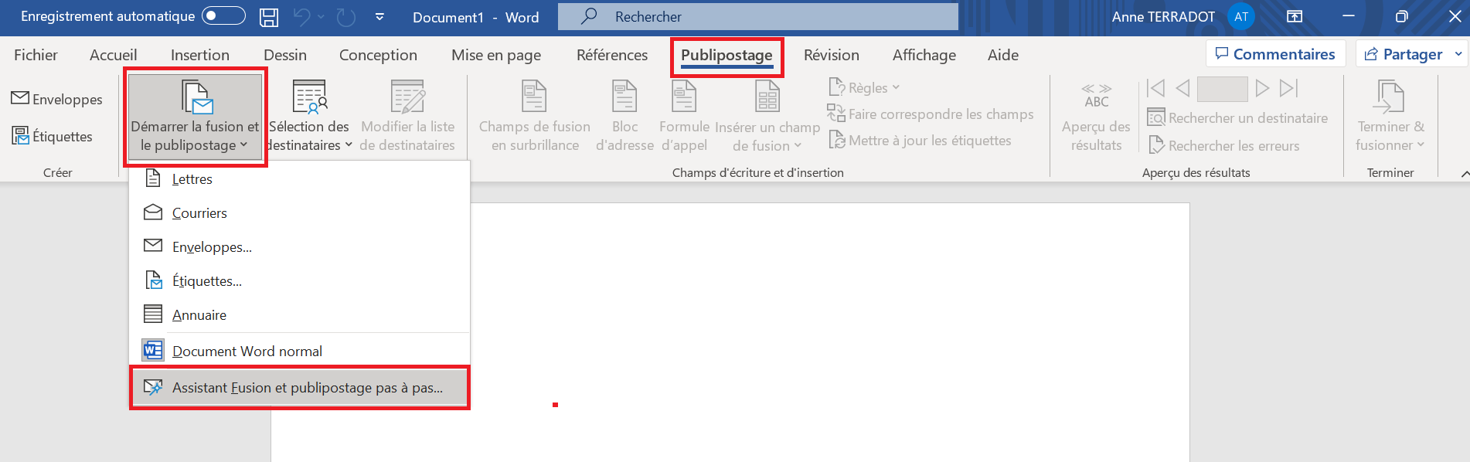The image size is (1470, 462).
Task: Click the Étiquettes icon in Créer group
Action: [x=20, y=136]
